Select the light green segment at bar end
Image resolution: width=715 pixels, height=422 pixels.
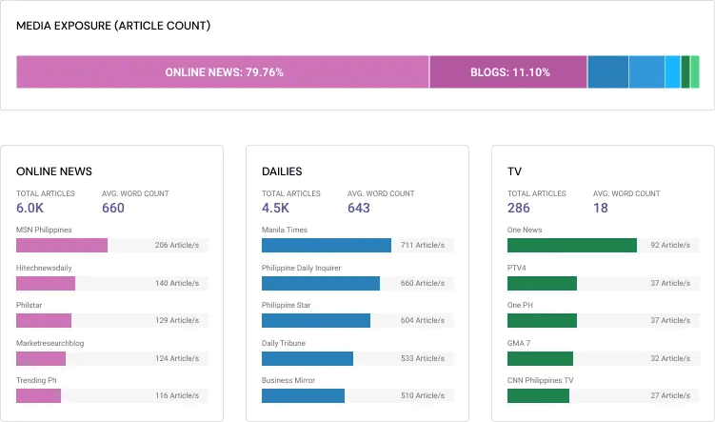[x=695, y=72]
